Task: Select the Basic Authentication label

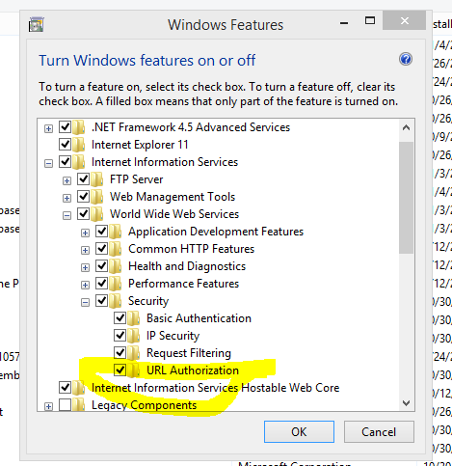Action: tap(199, 318)
